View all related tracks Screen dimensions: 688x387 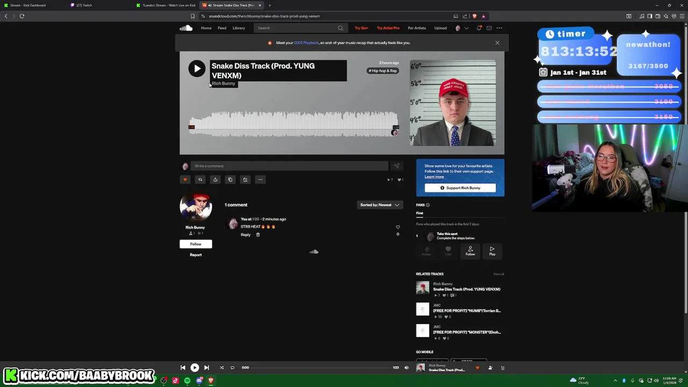tap(499, 274)
